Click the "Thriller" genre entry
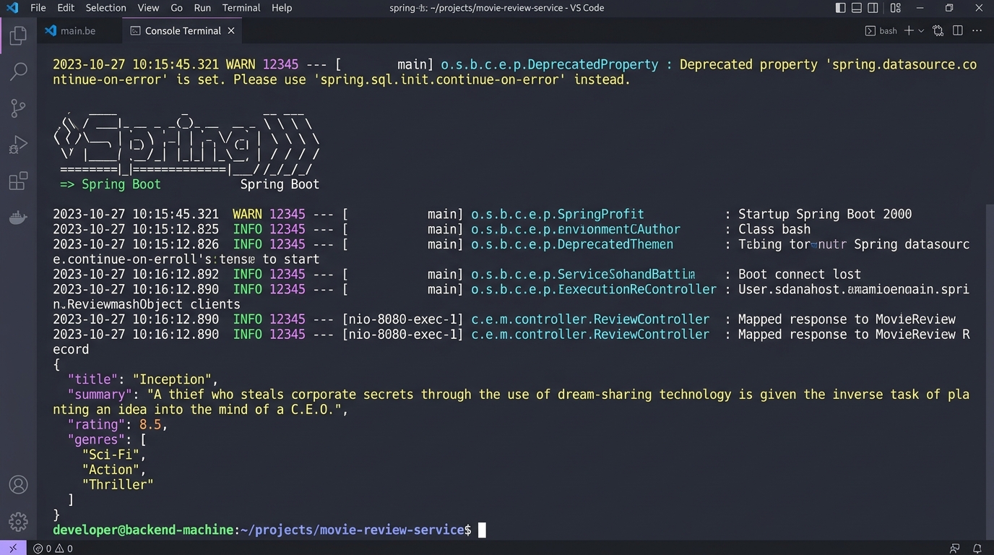Screen dimensions: 994x555 point(118,485)
